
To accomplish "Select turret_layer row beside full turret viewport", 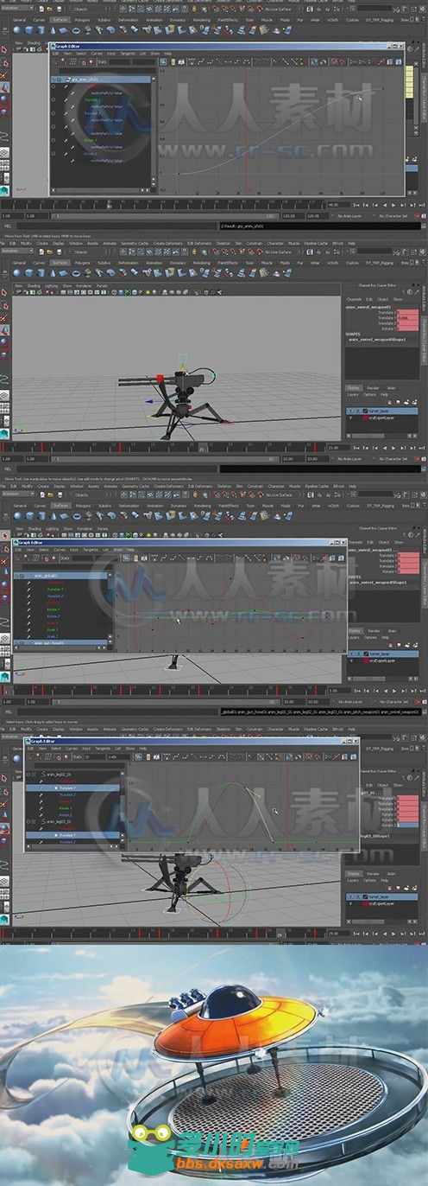I will pos(381,411).
